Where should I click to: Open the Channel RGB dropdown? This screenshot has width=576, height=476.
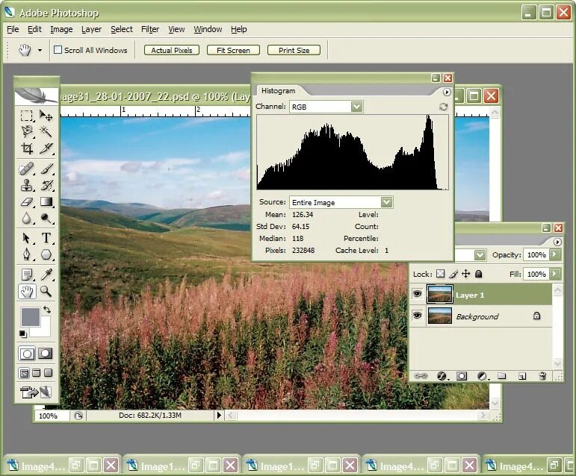356,107
